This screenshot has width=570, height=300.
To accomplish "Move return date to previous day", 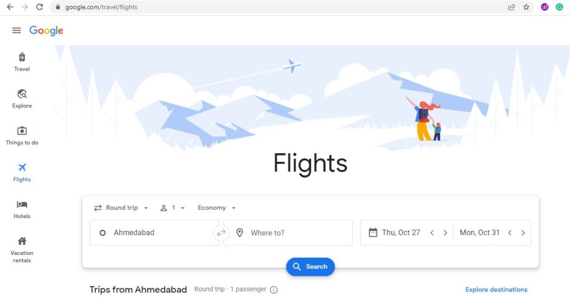I will tap(510, 233).
